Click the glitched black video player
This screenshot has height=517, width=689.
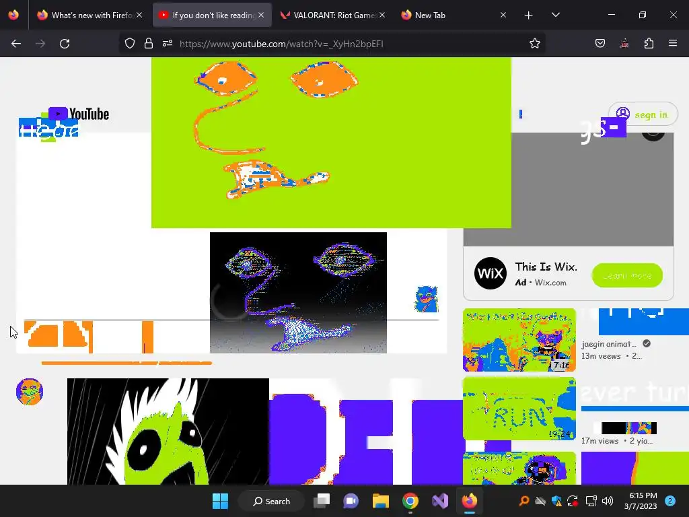pyautogui.click(x=298, y=292)
